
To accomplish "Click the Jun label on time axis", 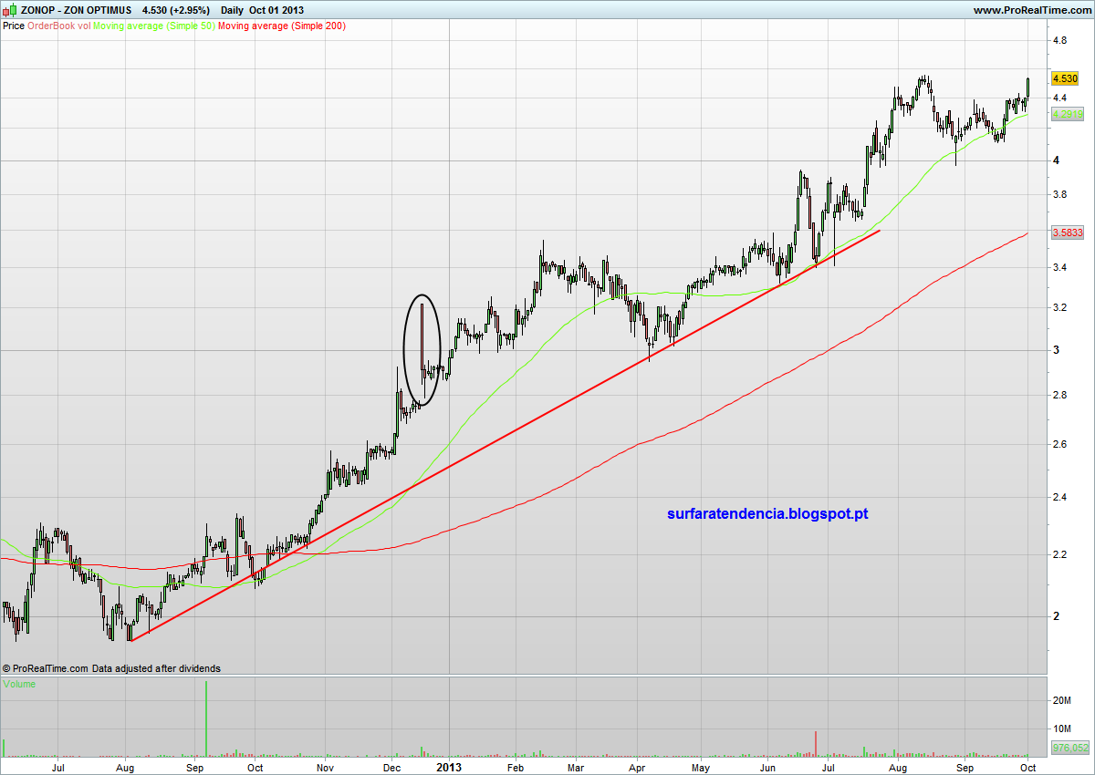I will pyautogui.click(x=766, y=768).
